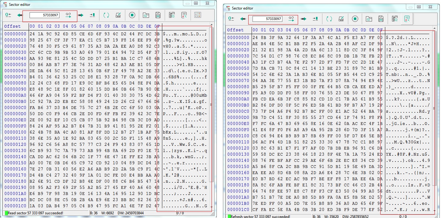Screen dimensions: 441x218
Task: Save sector to file in right Sector editor
Action: pyautogui.click(x=381, y=19)
